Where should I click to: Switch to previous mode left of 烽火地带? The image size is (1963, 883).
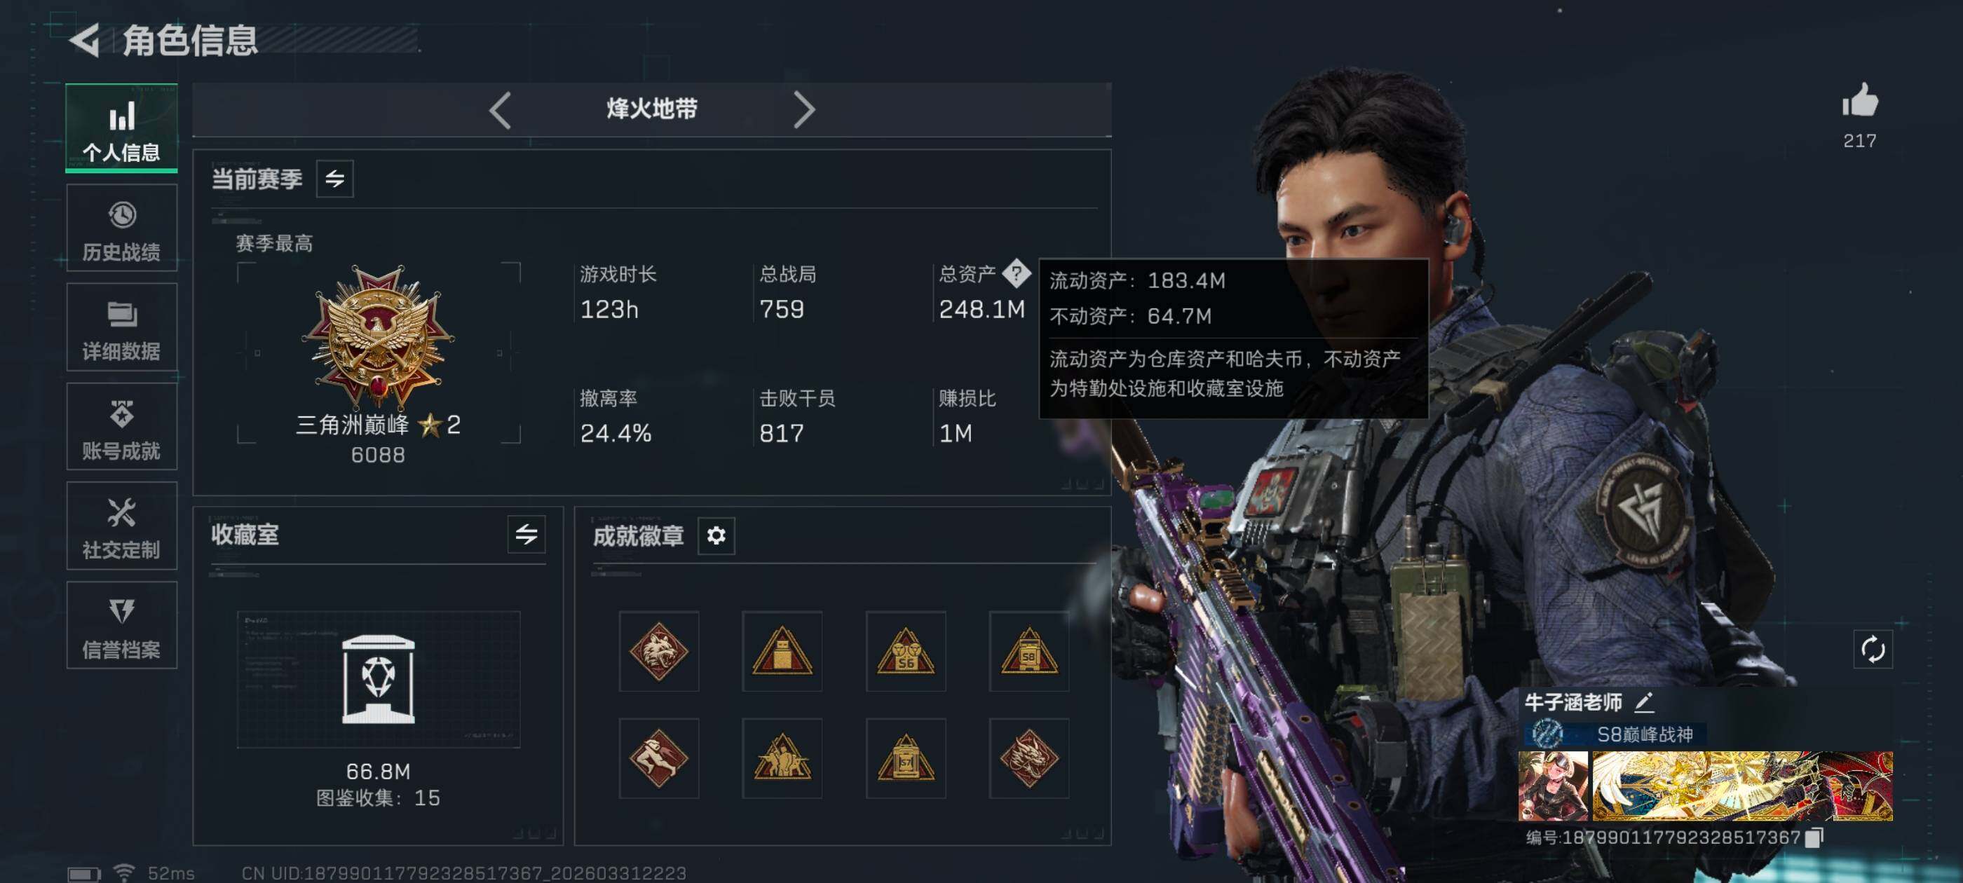click(x=499, y=111)
